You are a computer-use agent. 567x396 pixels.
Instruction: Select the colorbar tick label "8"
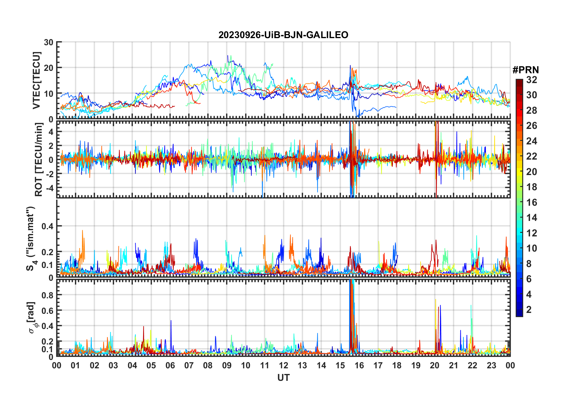click(529, 264)
